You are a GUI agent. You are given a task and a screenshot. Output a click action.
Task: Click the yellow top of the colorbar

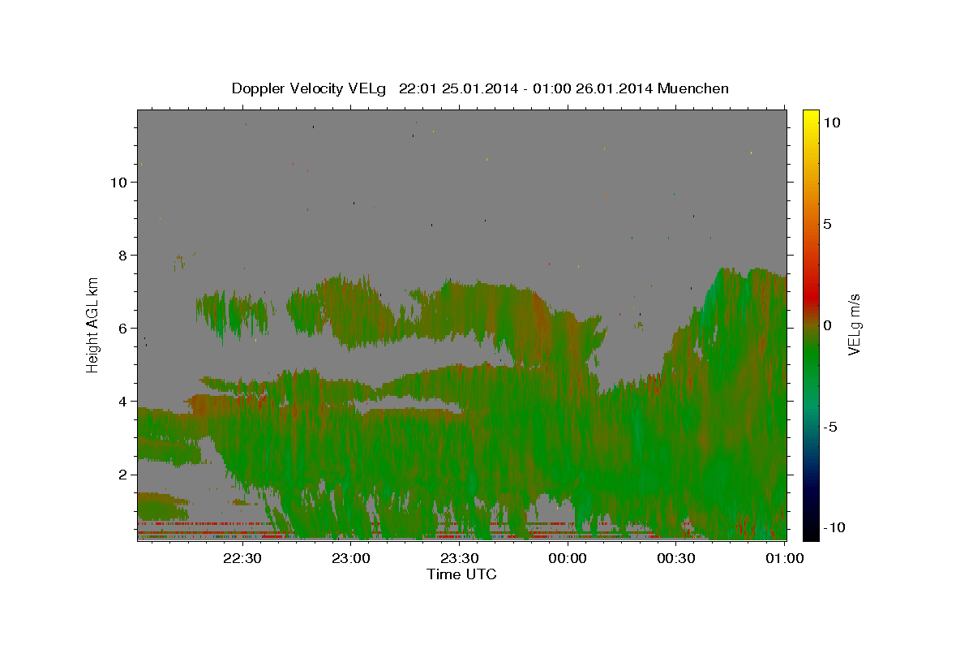[x=811, y=118]
